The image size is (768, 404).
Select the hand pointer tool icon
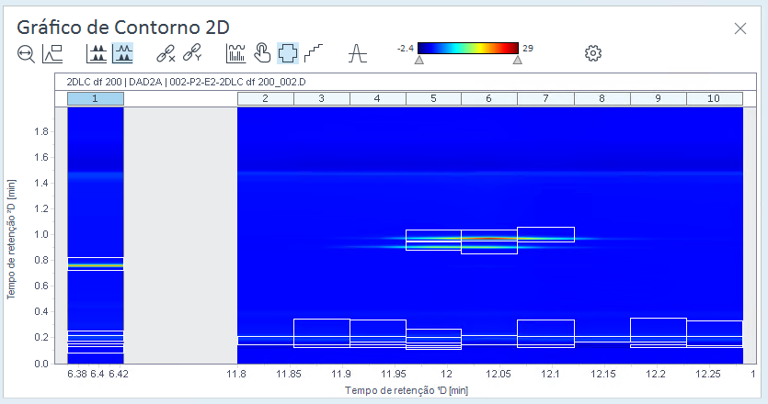click(262, 53)
